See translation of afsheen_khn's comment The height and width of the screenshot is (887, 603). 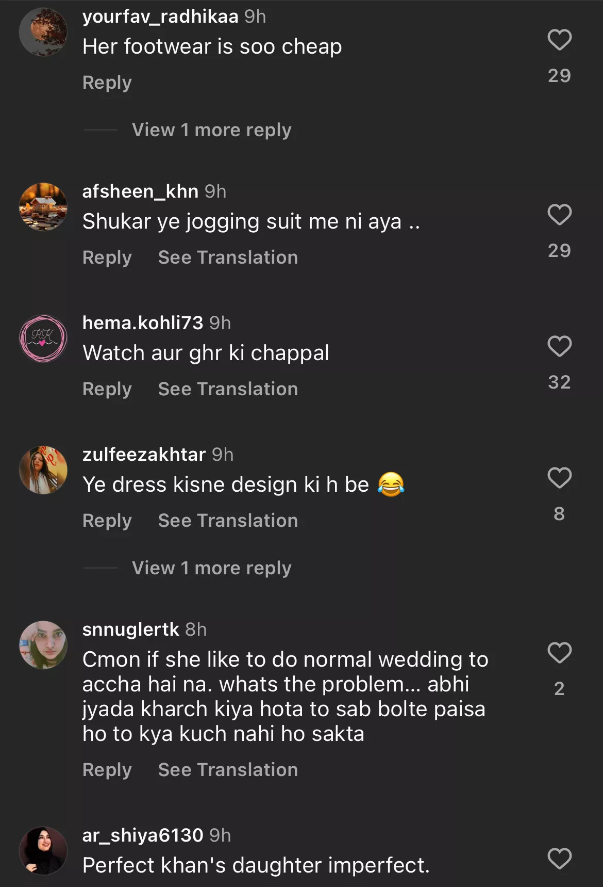click(x=228, y=257)
